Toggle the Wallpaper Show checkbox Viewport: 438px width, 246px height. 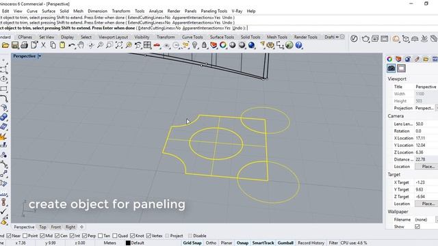tap(417, 226)
